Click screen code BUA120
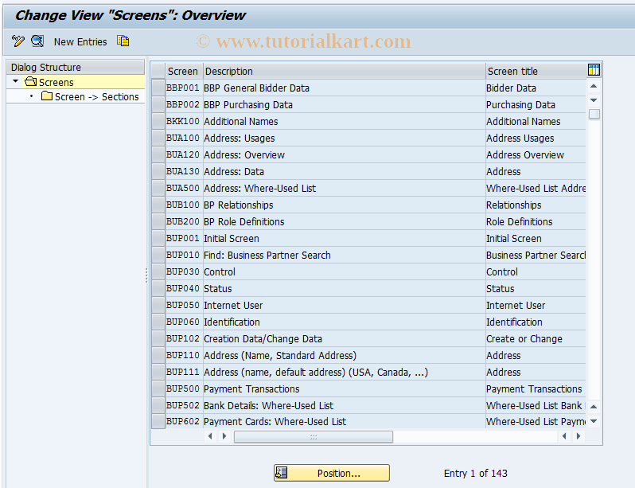Viewport: 635px width, 488px height. click(x=183, y=154)
